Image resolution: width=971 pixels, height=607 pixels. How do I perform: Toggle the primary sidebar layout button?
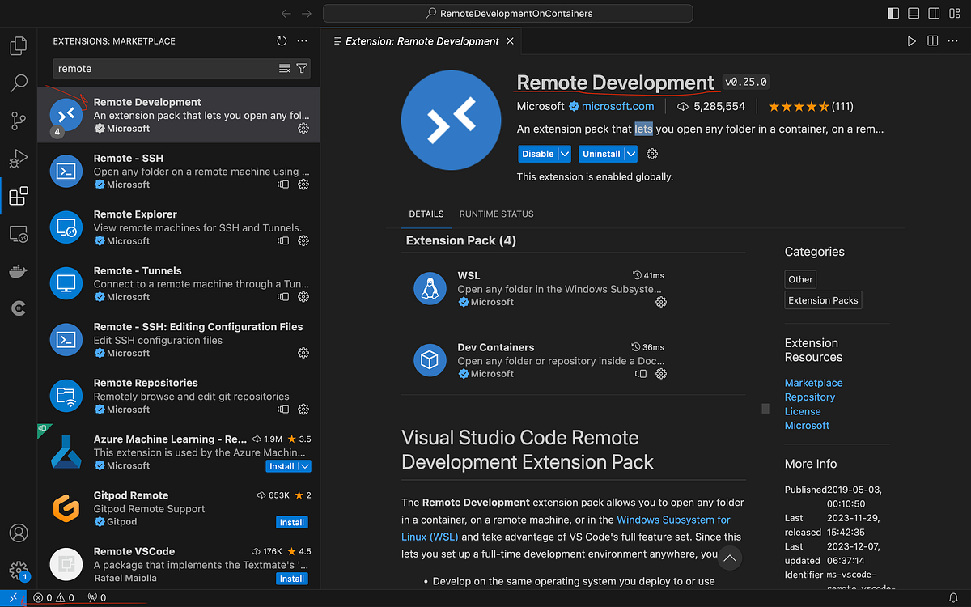click(893, 14)
